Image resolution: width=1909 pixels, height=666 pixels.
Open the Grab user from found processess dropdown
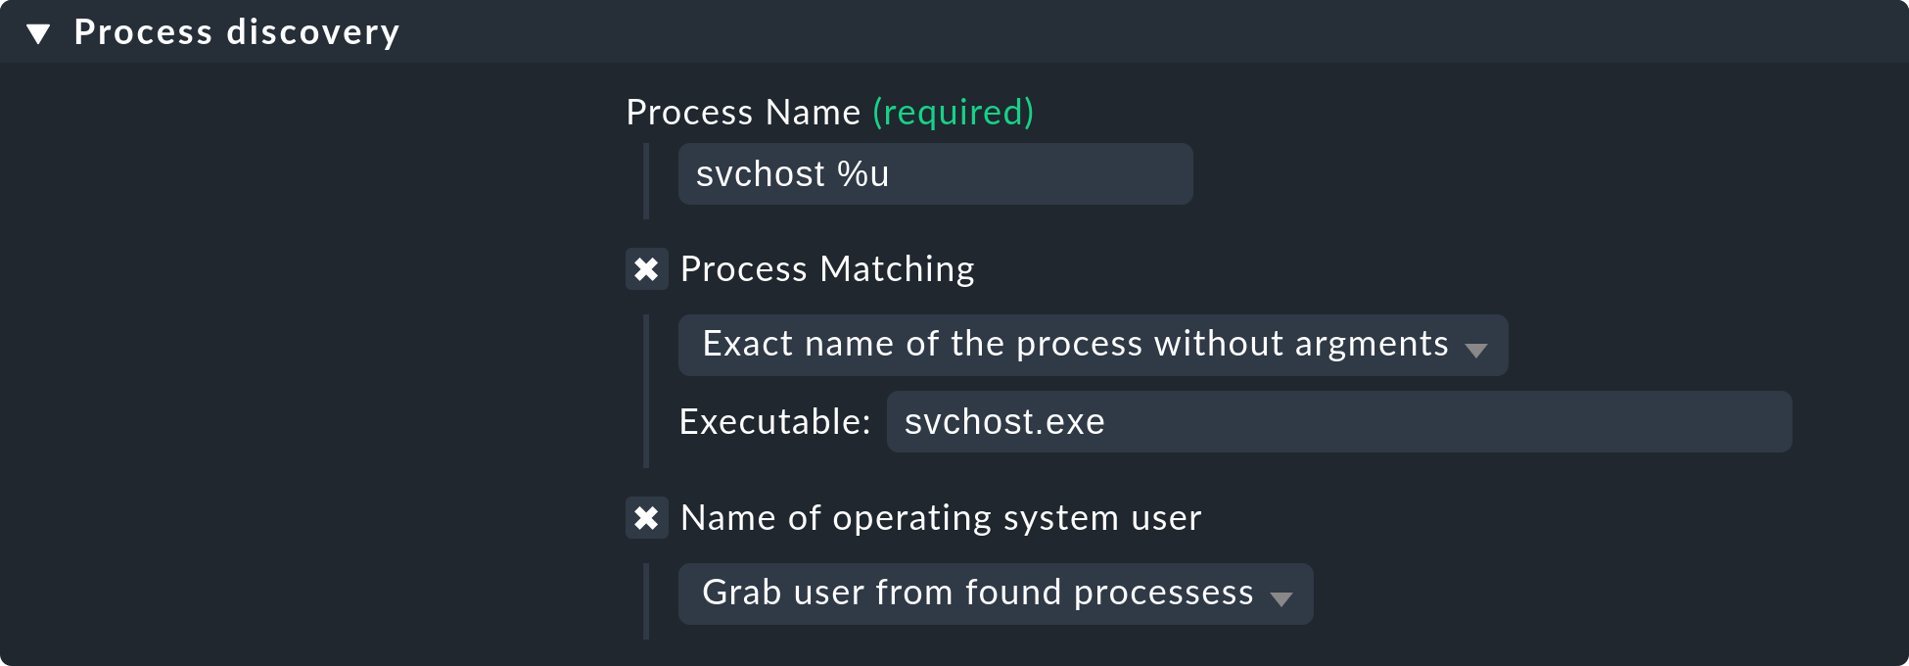[x=994, y=594]
